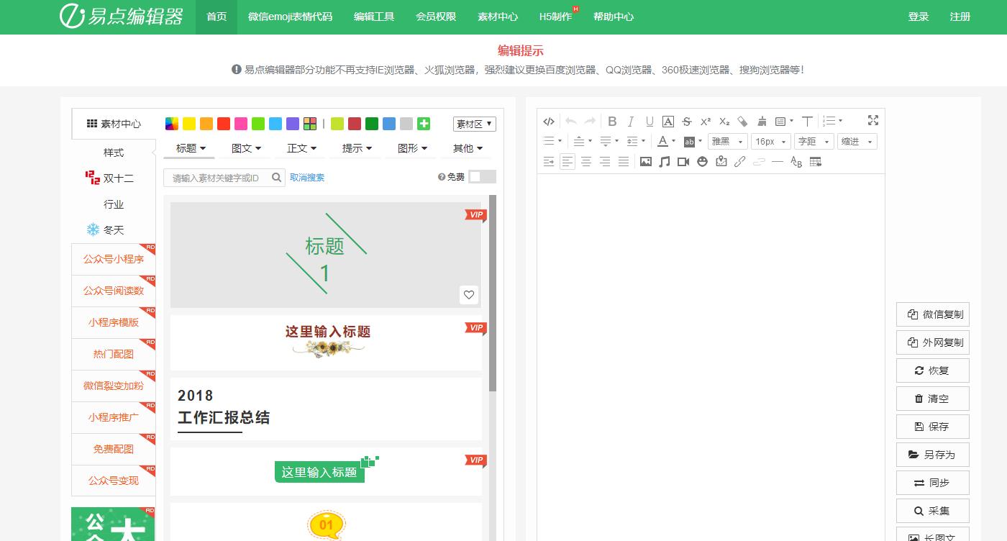Image resolution: width=1007 pixels, height=541 pixels.
Task: Click the 微信复制 button
Action: 932,314
